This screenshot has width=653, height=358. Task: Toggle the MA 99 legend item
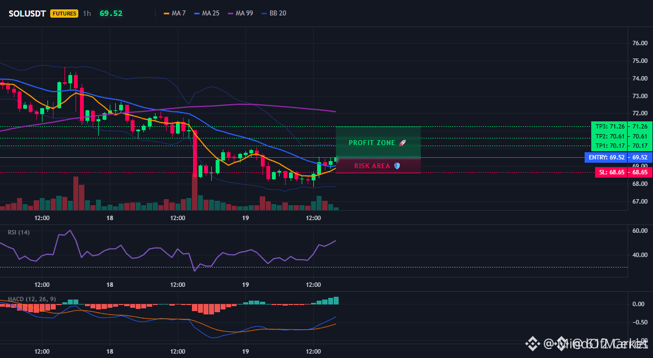[240, 13]
